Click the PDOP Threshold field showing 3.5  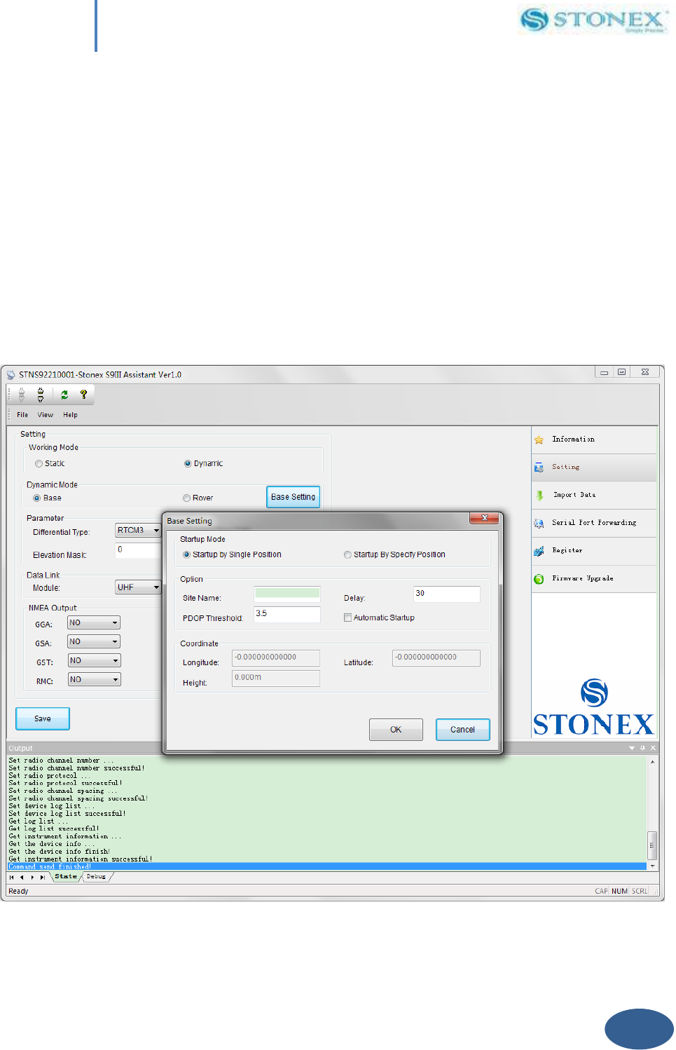tap(287, 615)
